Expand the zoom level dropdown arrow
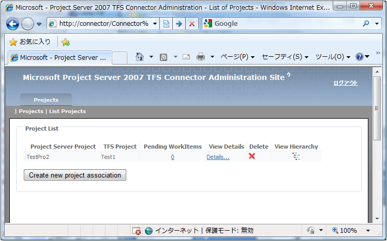This screenshot has width=387, height=241. pyautogui.click(x=368, y=231)
